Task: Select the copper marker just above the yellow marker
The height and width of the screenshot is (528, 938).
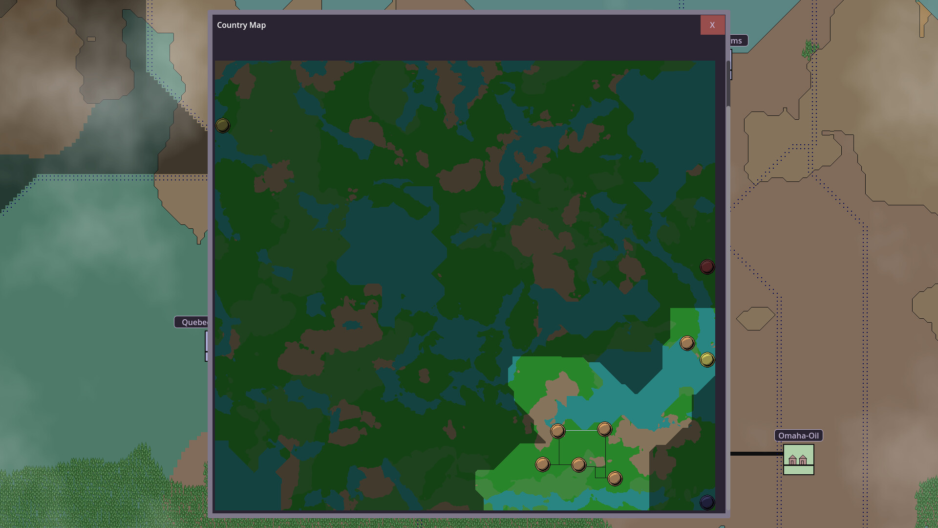Action: 687,343
